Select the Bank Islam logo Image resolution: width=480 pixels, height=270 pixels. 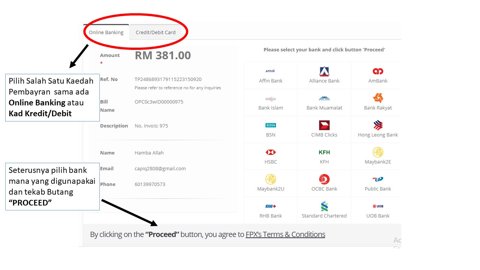[270, 99]
